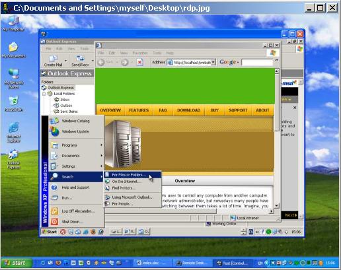
Task: Select the Outlook Express desktop icon
Action: (14, 159)
